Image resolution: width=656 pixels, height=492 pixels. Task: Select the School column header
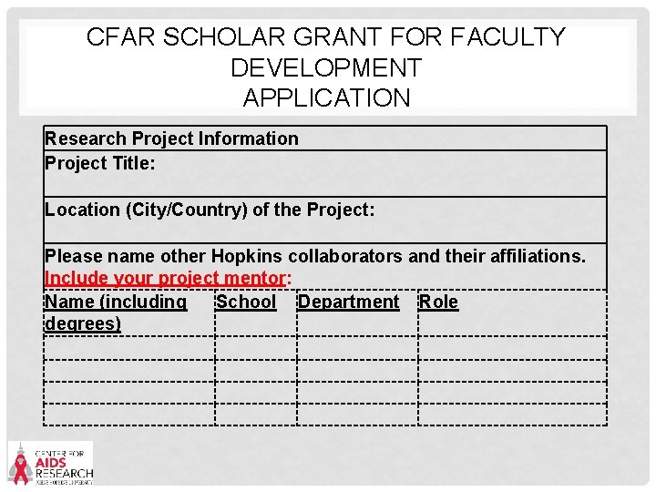coord(246,302)
